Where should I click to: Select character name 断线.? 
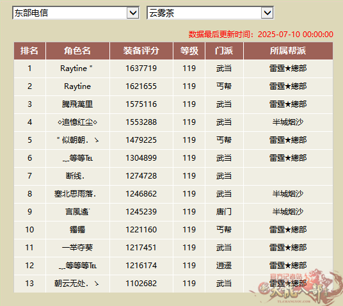pyautogui.click(x=76, y=176)
